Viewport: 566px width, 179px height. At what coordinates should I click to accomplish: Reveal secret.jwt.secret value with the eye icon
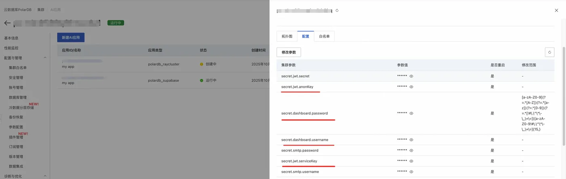tap(411, 76)
